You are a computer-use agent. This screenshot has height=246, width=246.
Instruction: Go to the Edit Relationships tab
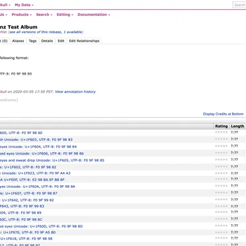pos(84,41)
